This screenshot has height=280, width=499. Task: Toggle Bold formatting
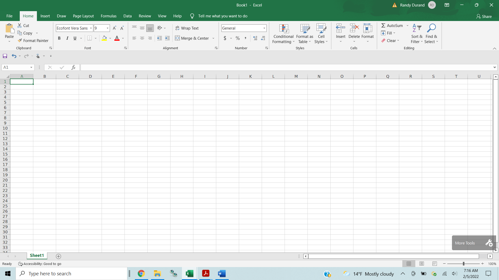click(59, 38)
